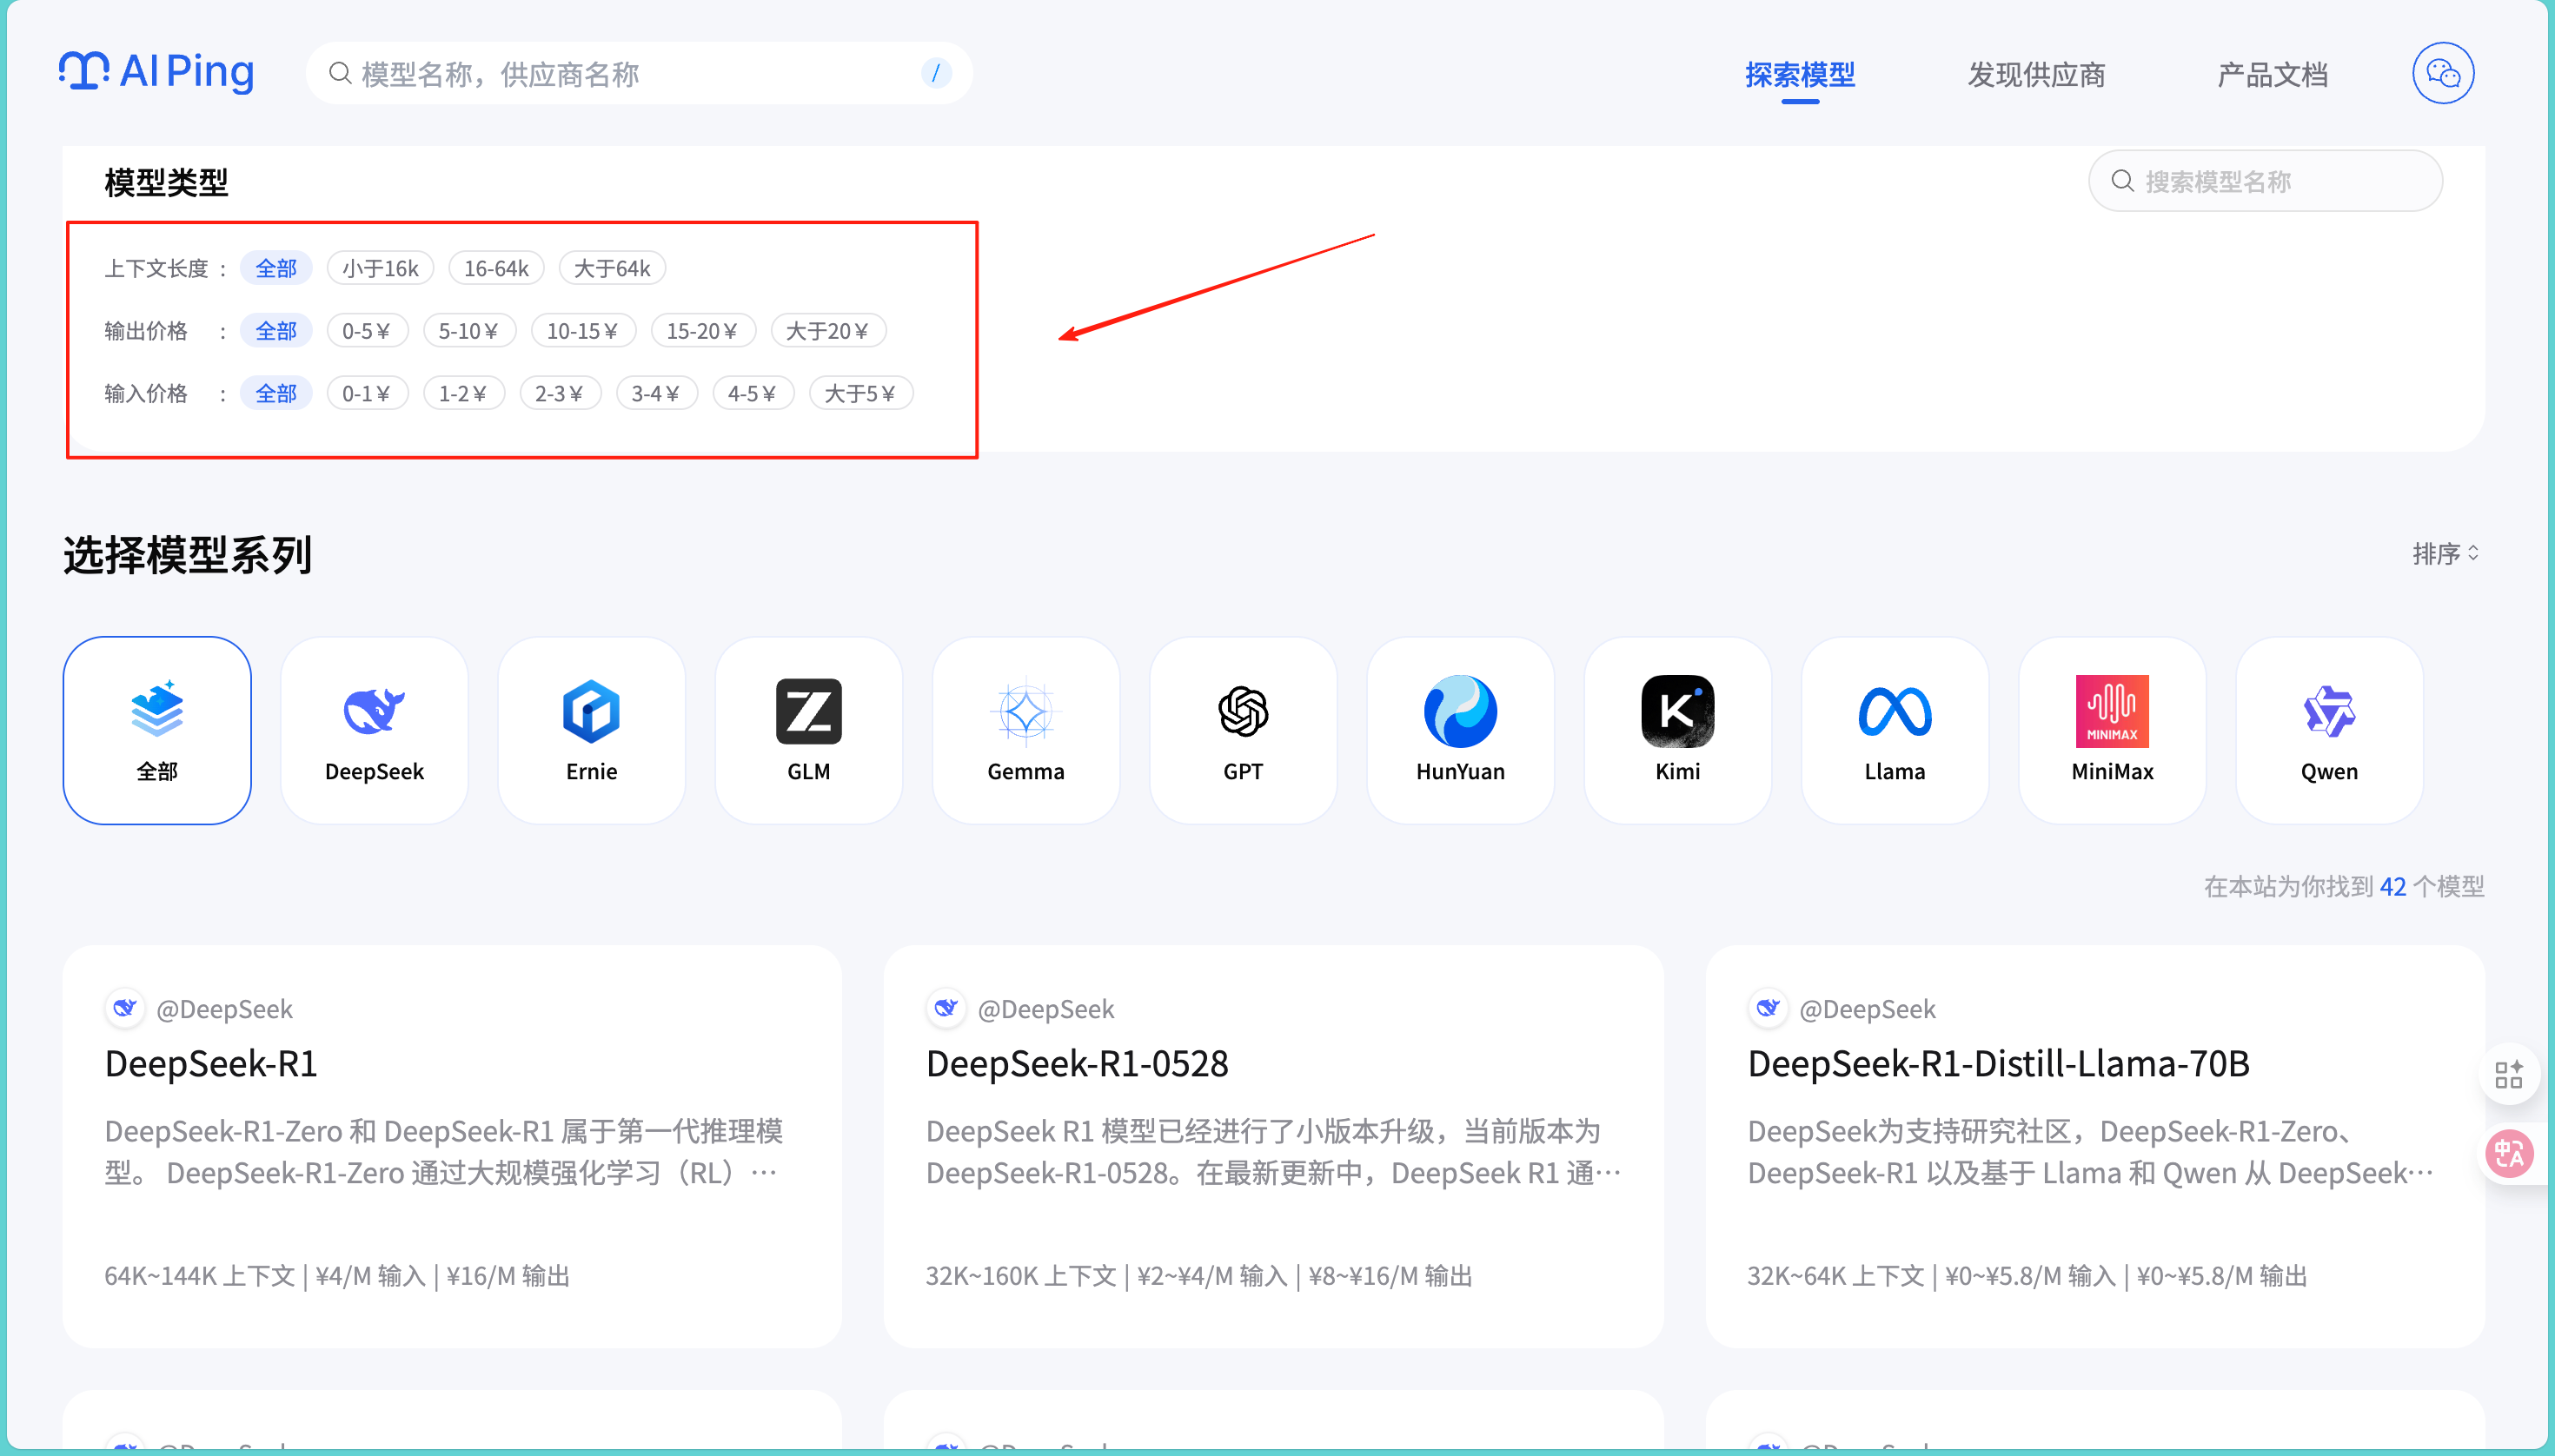Click the translate floating icon

tap(2509, 1154)
